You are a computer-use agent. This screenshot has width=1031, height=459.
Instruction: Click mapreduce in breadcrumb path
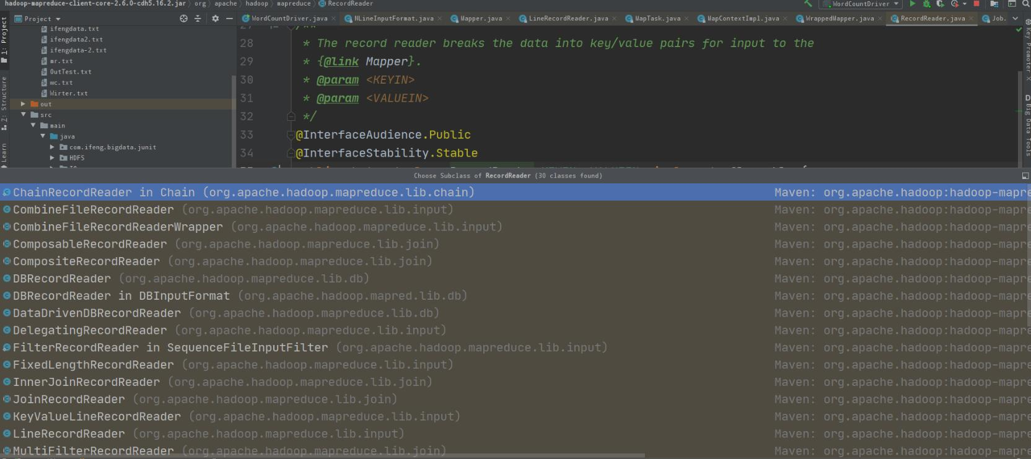point(294,4)
